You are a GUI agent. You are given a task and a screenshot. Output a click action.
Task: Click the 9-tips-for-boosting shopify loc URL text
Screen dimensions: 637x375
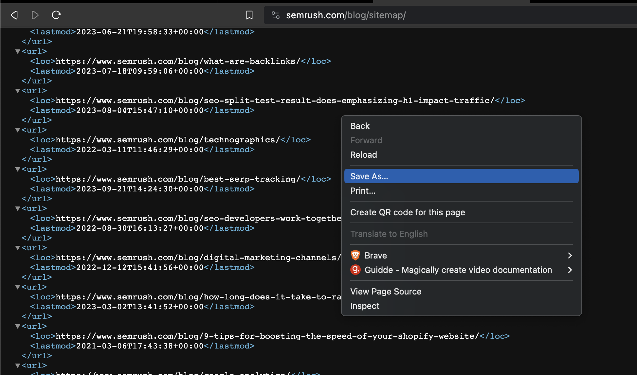(x=267, y=336)
